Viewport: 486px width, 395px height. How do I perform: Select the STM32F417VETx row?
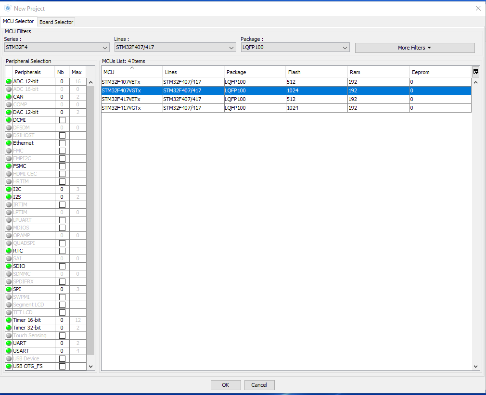286,99
